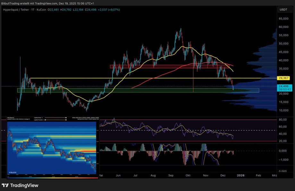Open the USDT currency selector
The image size is (295, 191).
[283, 10]
